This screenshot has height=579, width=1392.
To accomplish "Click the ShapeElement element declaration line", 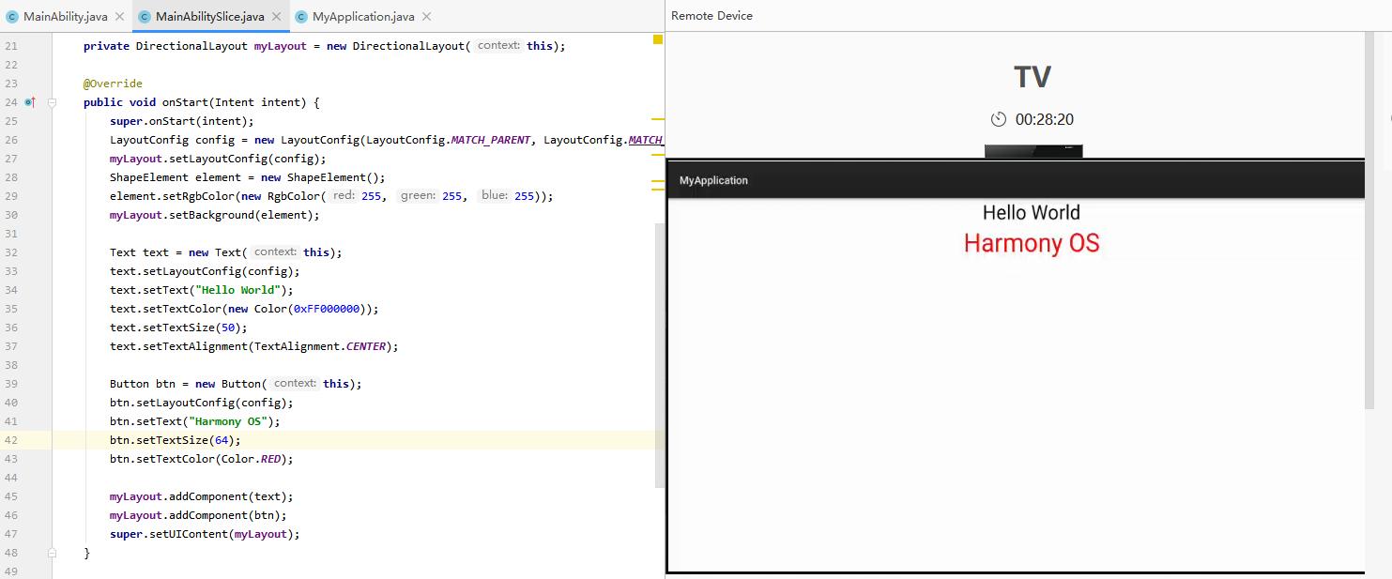I will 248,177.
